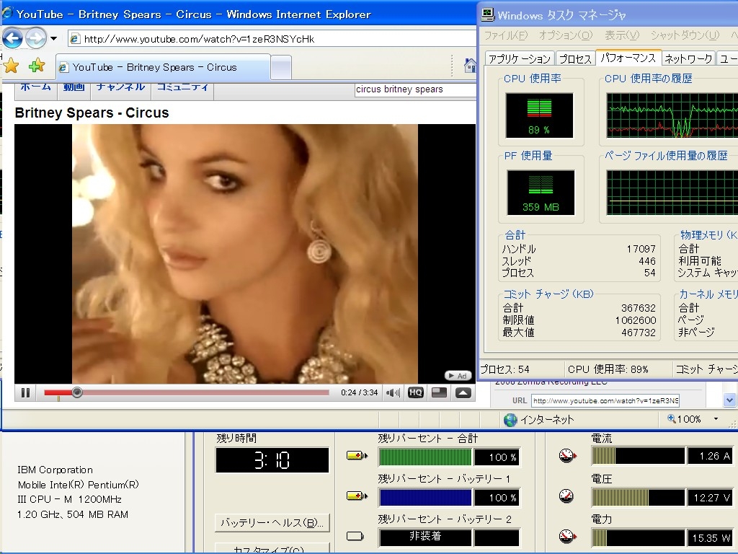Open the zoom level 100% dropdown
The image size is (738, 554).
[x=716, y=419]
